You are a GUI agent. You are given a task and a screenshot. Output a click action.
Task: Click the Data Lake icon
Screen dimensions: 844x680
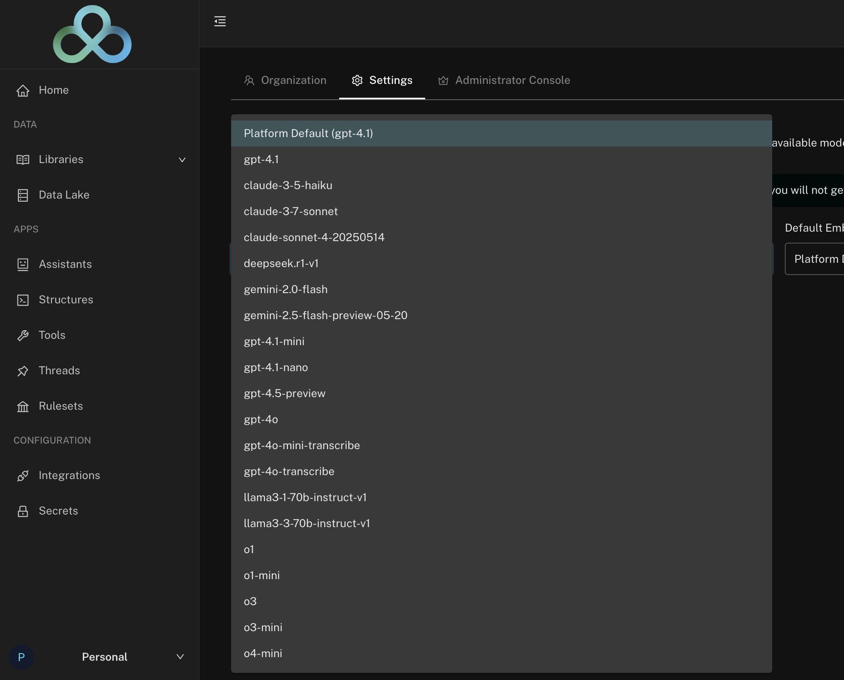click(x=23, y=195)
